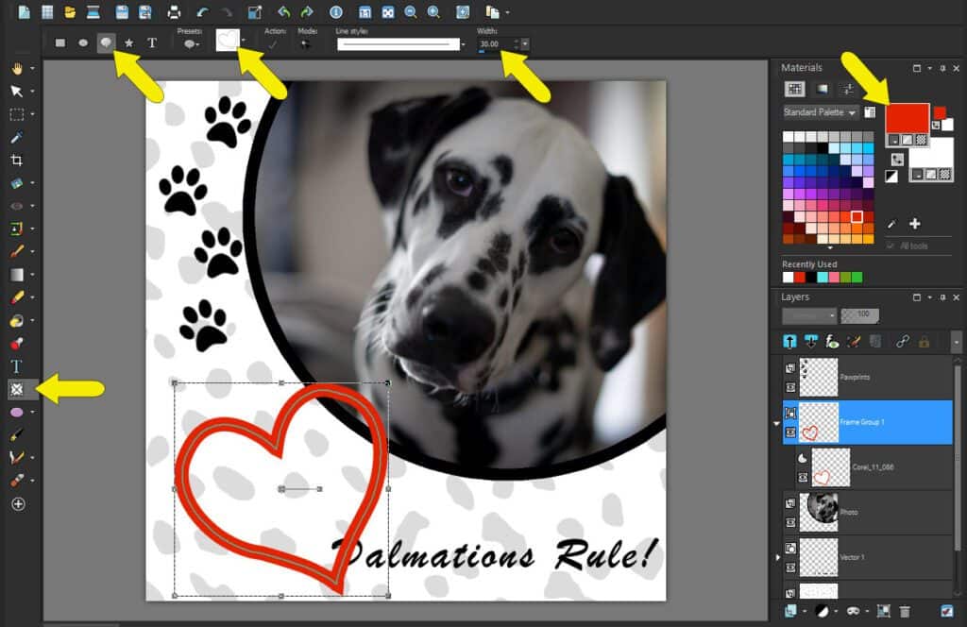
Task: Click the Delete Layer trash button
Action: tap(905, 612)
